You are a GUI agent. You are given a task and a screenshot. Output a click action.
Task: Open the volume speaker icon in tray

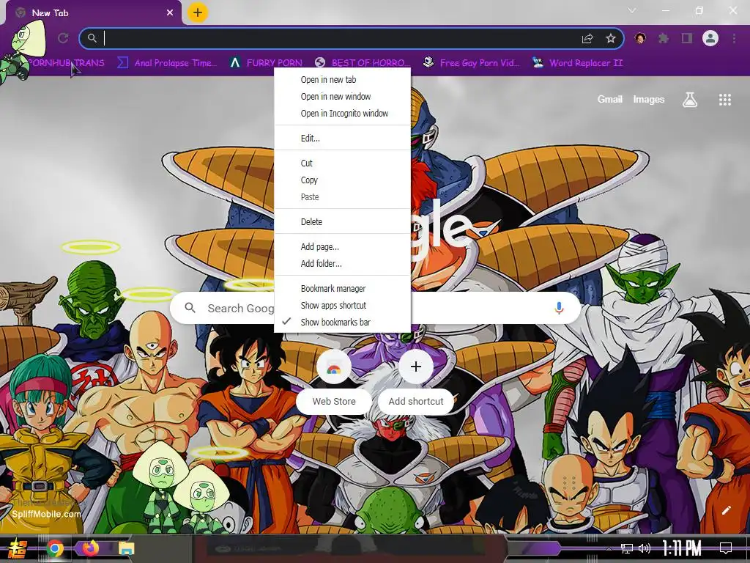click(645, 548)
